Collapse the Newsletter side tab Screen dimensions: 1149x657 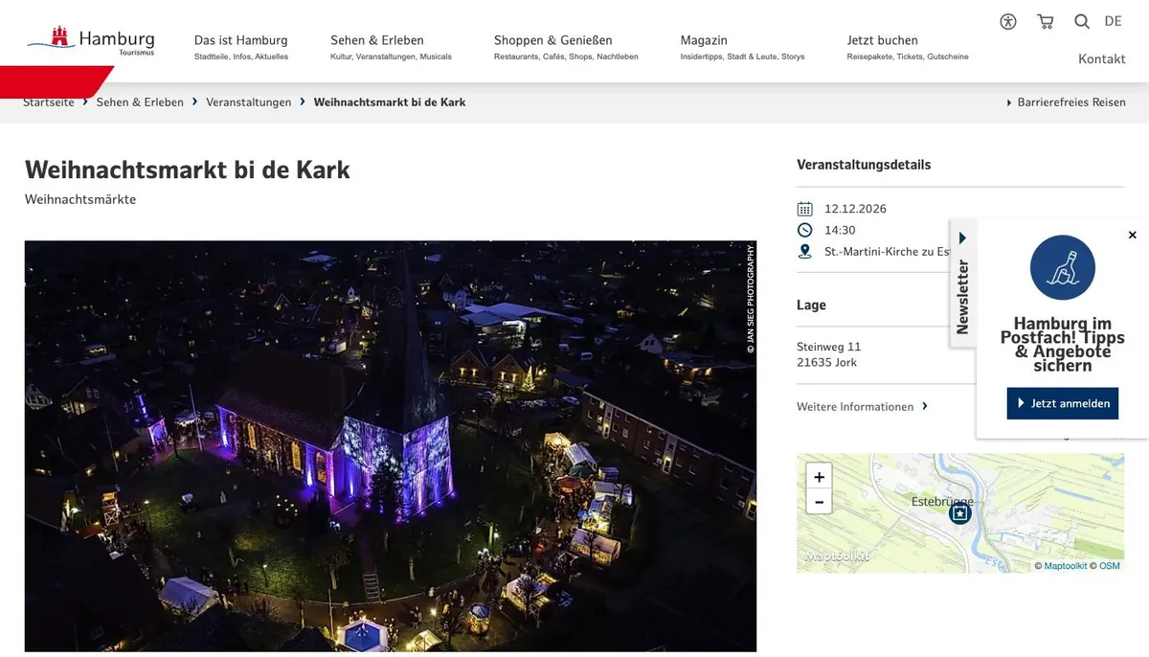[x=962, y=283]
